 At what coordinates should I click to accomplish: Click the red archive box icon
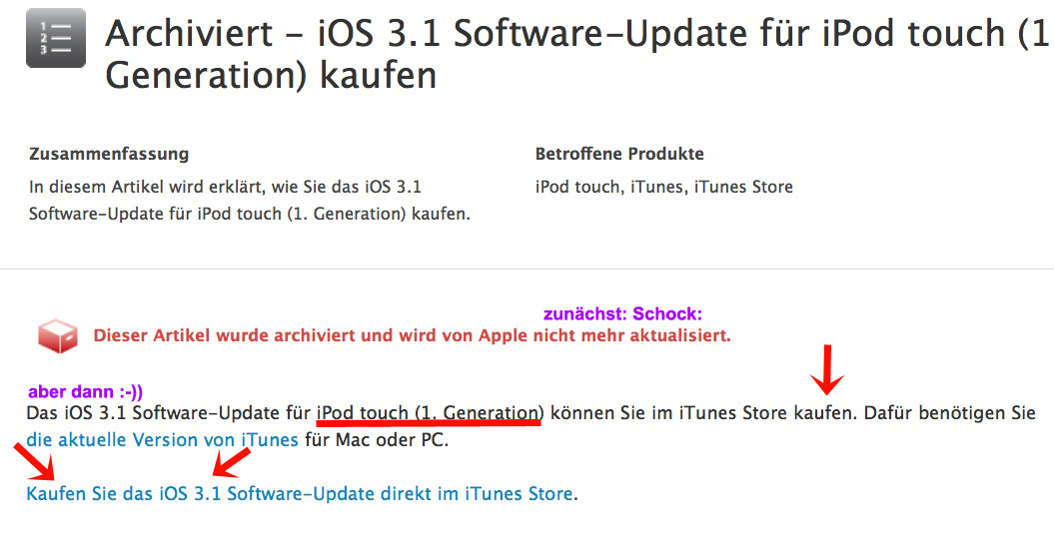coord(58,335)
